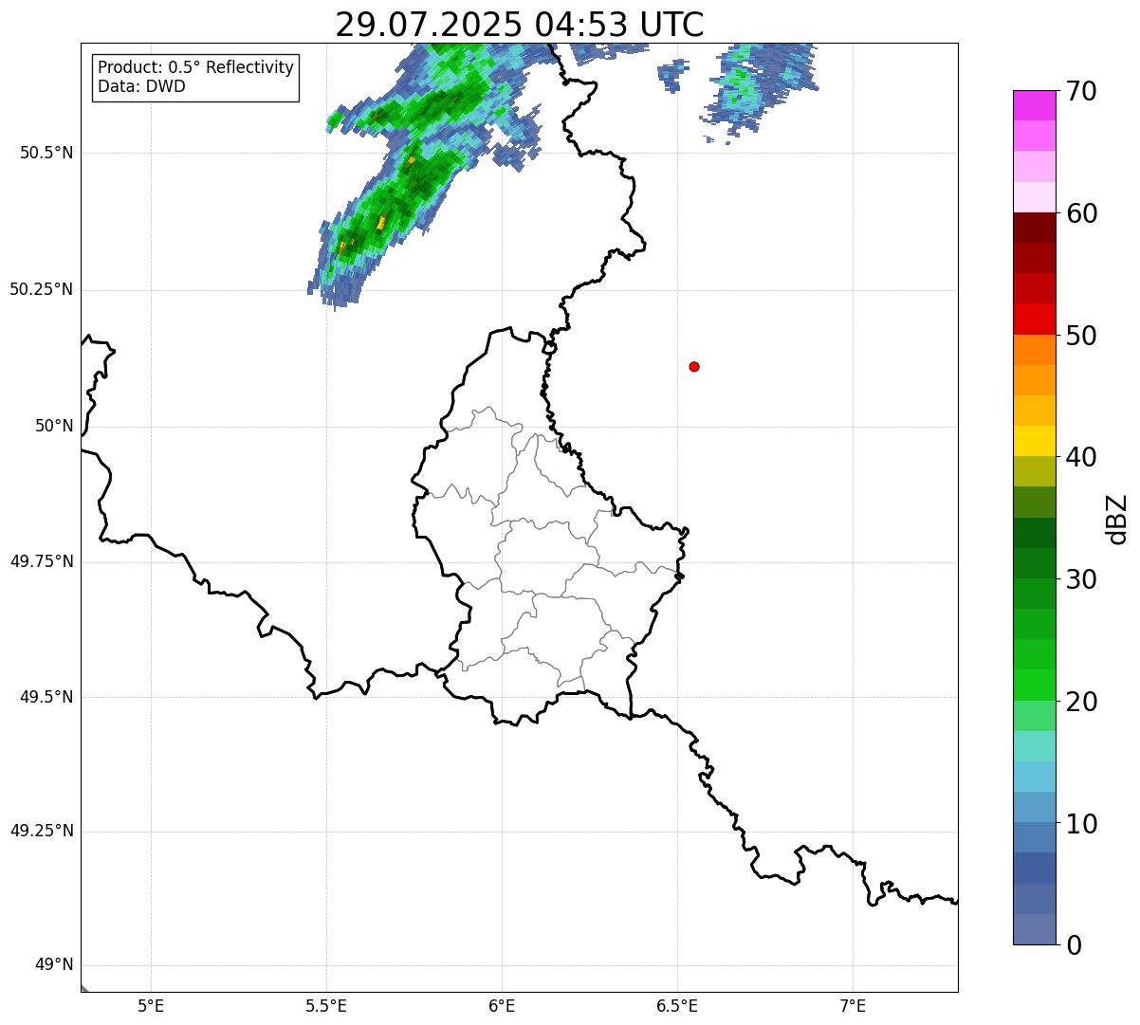Click the colorbar tick label 60

(1081, 213)
